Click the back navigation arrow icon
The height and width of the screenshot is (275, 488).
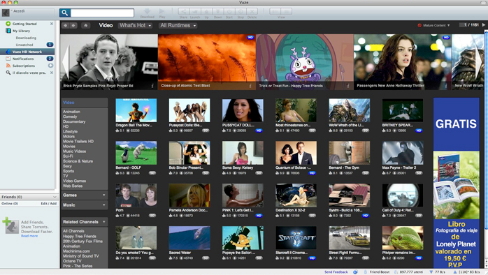click(65, 26)
